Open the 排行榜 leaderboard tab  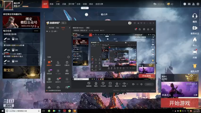pyautogui.click(x=71, y=4)
